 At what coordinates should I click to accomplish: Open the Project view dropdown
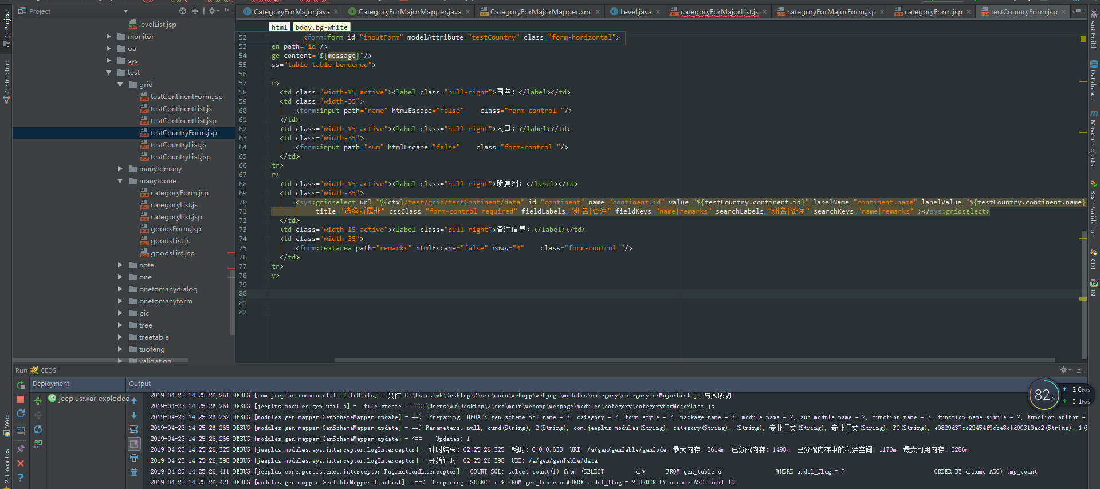click(x=125, y=11)
